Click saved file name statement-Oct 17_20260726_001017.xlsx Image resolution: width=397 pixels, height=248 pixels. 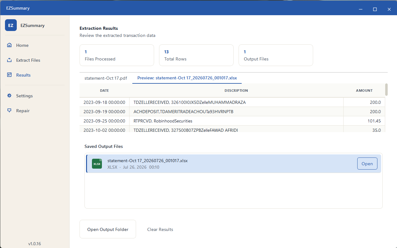(148, 161)
